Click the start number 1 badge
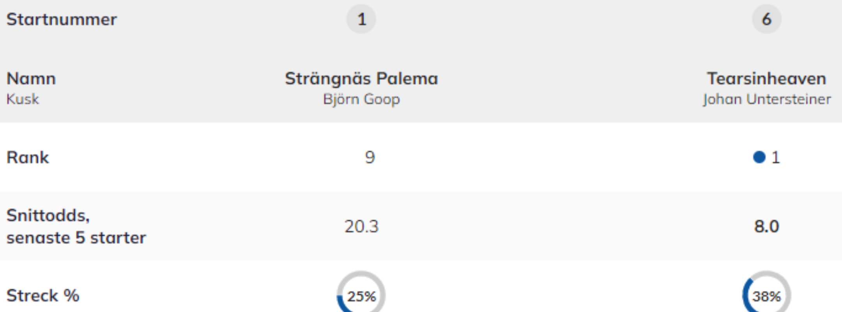842x312 pixels. 361,19
